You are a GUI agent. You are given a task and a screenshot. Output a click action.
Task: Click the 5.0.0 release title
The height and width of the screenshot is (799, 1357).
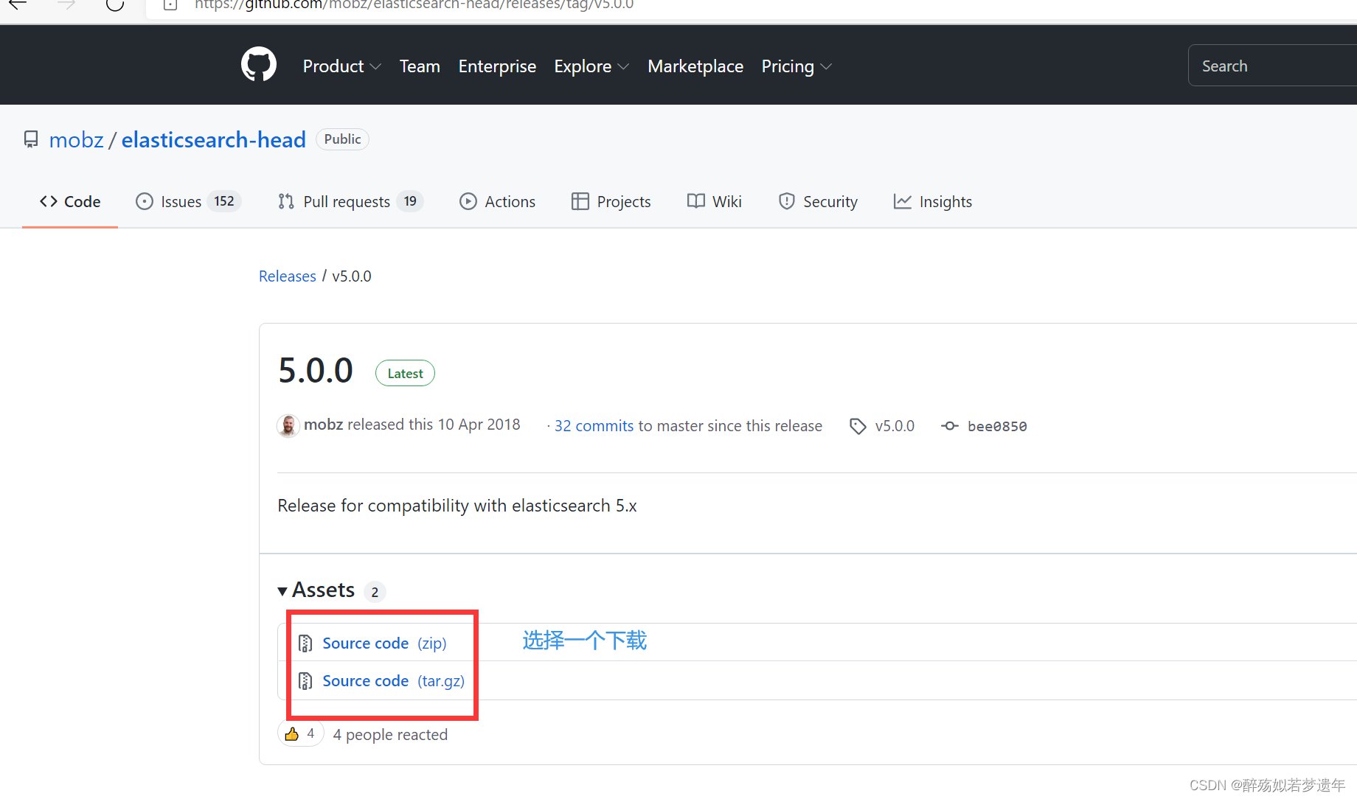[x=316, y=370]
